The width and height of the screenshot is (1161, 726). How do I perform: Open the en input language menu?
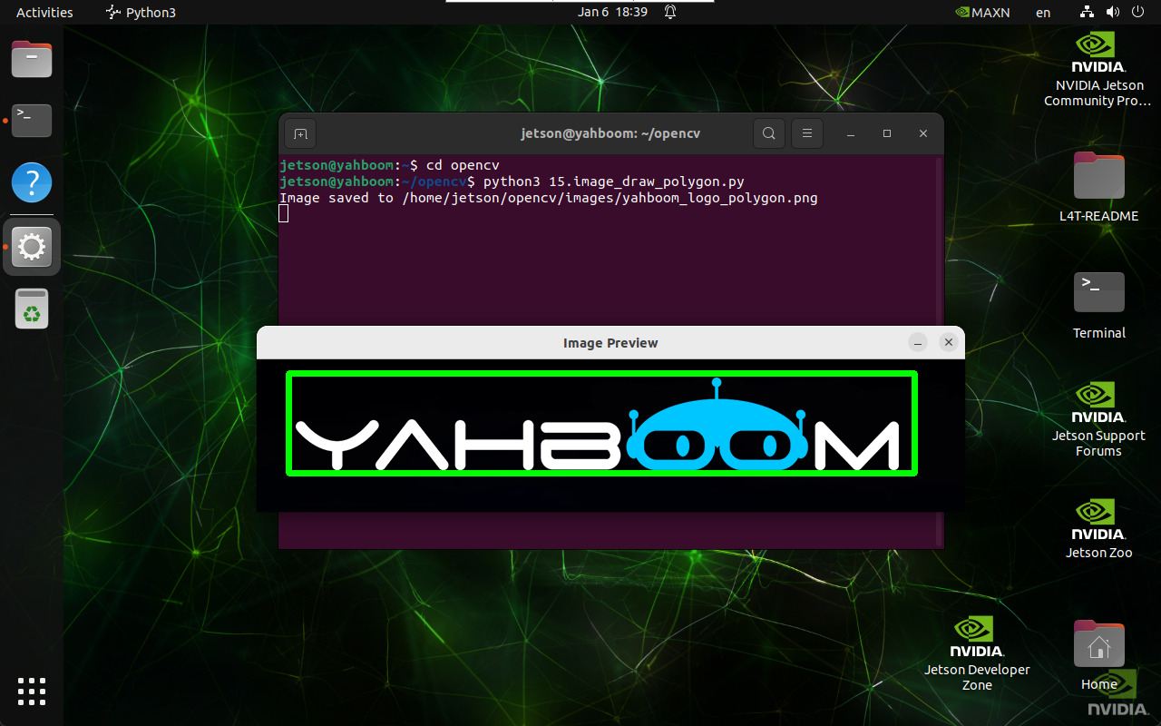tap(1043, 13)
